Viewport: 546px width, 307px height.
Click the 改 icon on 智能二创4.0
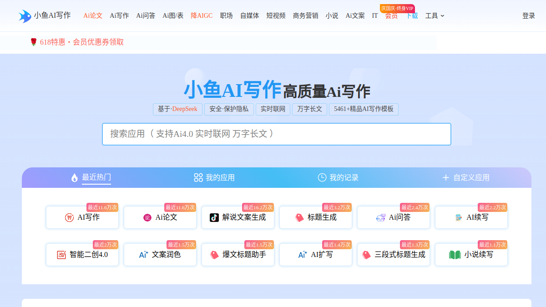(x=61, y=255)
